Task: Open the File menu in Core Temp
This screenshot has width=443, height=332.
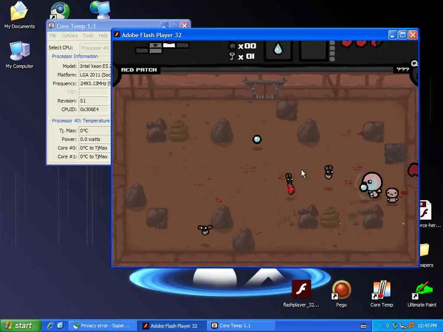Action: click(x=52, y=35)
